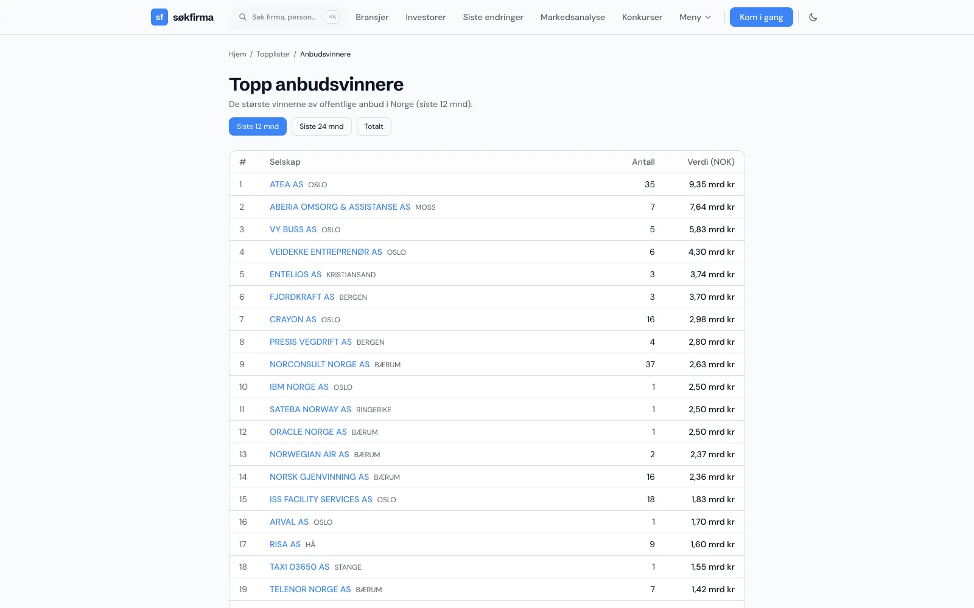This screenshot has width=974, height=608.
Task: Open TELENOR NORGE AS link
Action: click(310, 589)
